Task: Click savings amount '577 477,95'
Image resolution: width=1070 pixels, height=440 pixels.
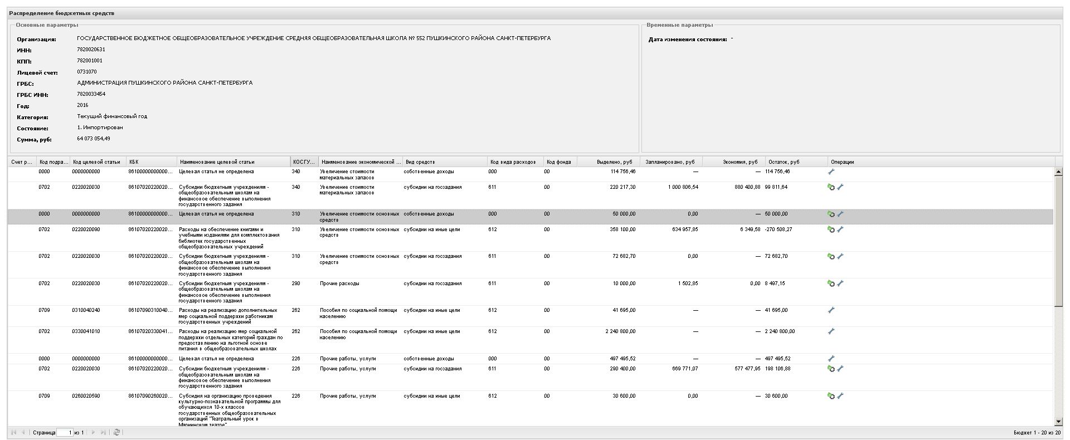Action: [x=747, y=369]
